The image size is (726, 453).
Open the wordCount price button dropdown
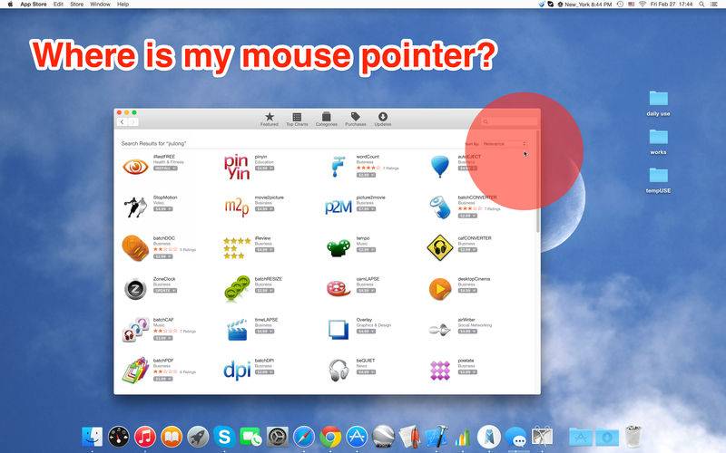(373, 175)
